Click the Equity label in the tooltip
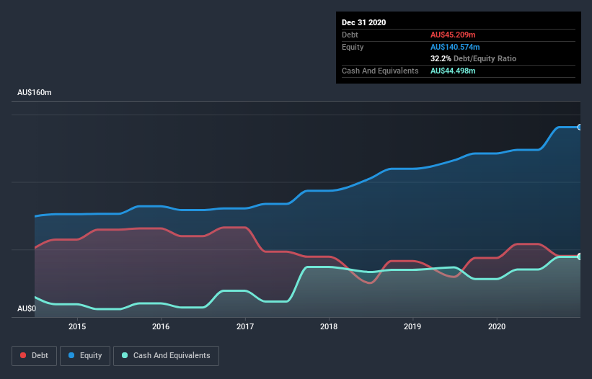Screen dimensions: 592x379 (x=353, y=47)
